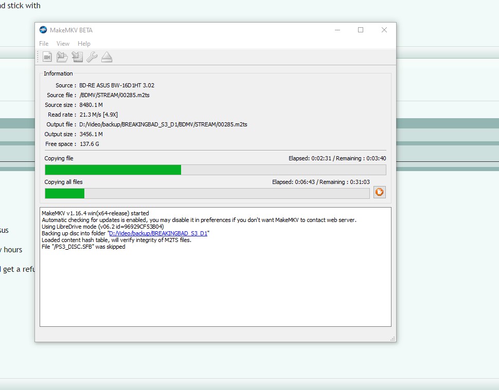Click the Eject disc toolbar icon

pos(107,57)
